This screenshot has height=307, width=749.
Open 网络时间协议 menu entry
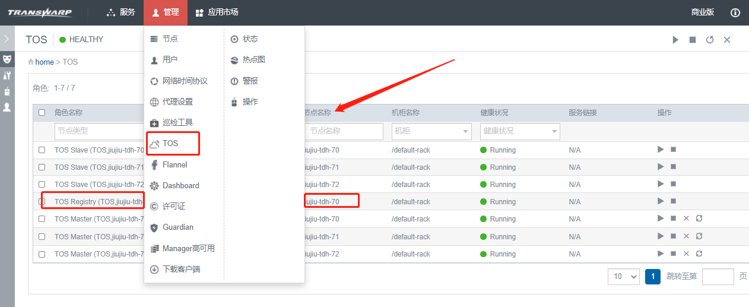(x=184, y=81)
